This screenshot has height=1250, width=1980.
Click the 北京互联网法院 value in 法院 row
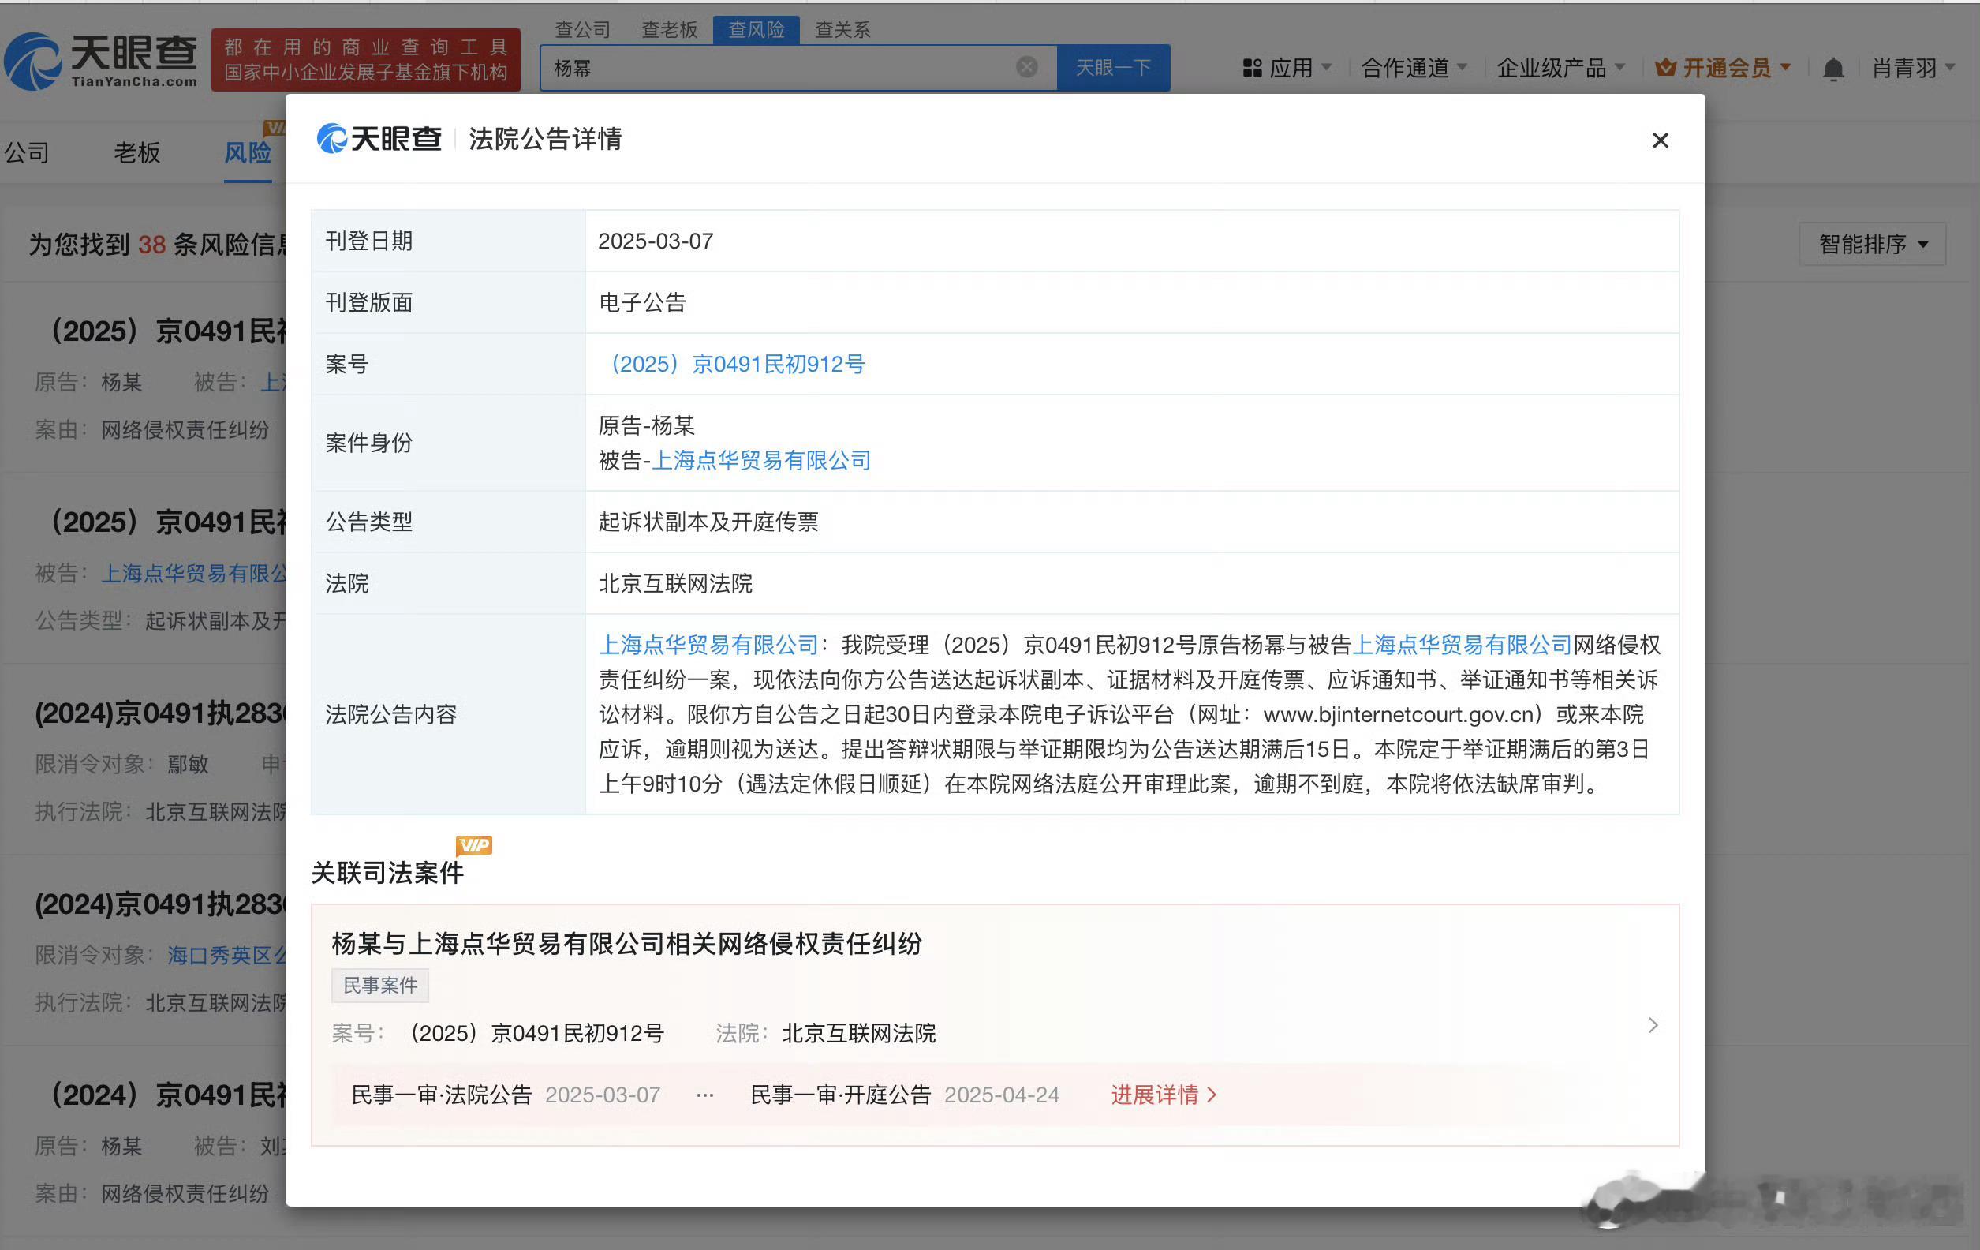(675, 583)
